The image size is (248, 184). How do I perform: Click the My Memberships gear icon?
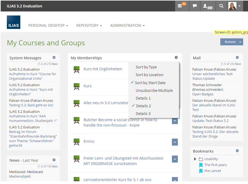[176, 58]
